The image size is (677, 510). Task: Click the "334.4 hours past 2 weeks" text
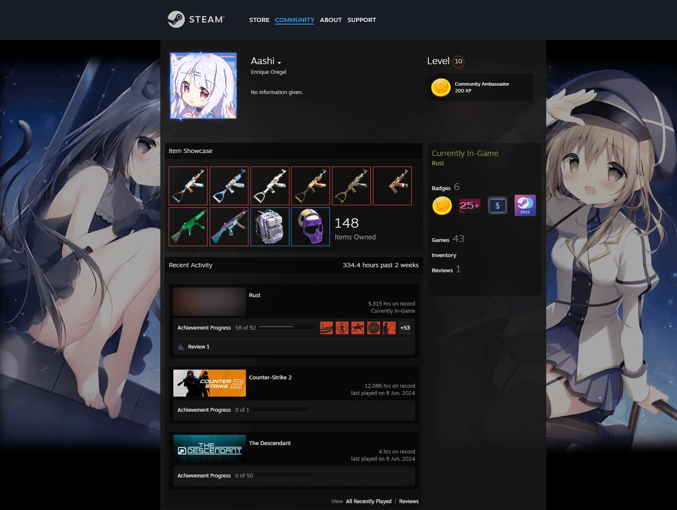[x=381, y=265]
